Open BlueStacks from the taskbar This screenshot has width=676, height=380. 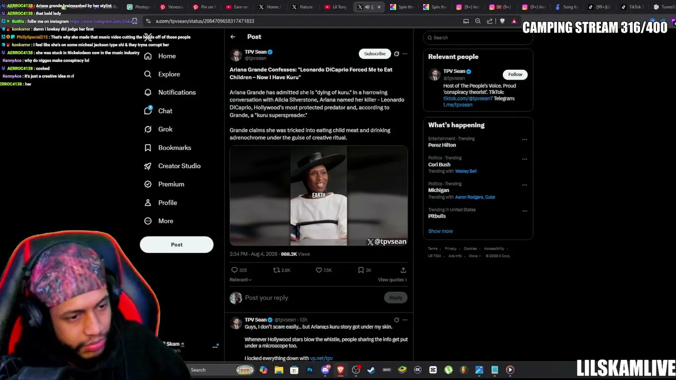(x=402, y=370)
